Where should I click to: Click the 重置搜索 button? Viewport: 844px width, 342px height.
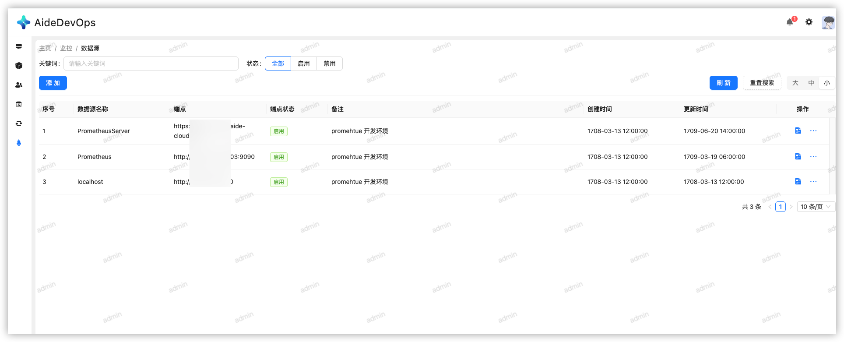tap(762, 83)
